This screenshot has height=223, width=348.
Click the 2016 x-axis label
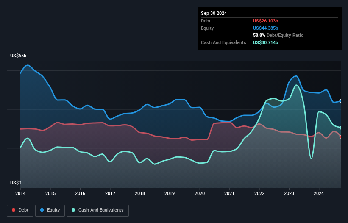point(80,193)
